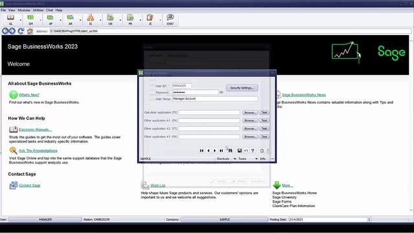Screen dimensions: 414x233
Task: Expand the CM module dropdown dot
Action: pyautogui.click(x=40, y=20)
